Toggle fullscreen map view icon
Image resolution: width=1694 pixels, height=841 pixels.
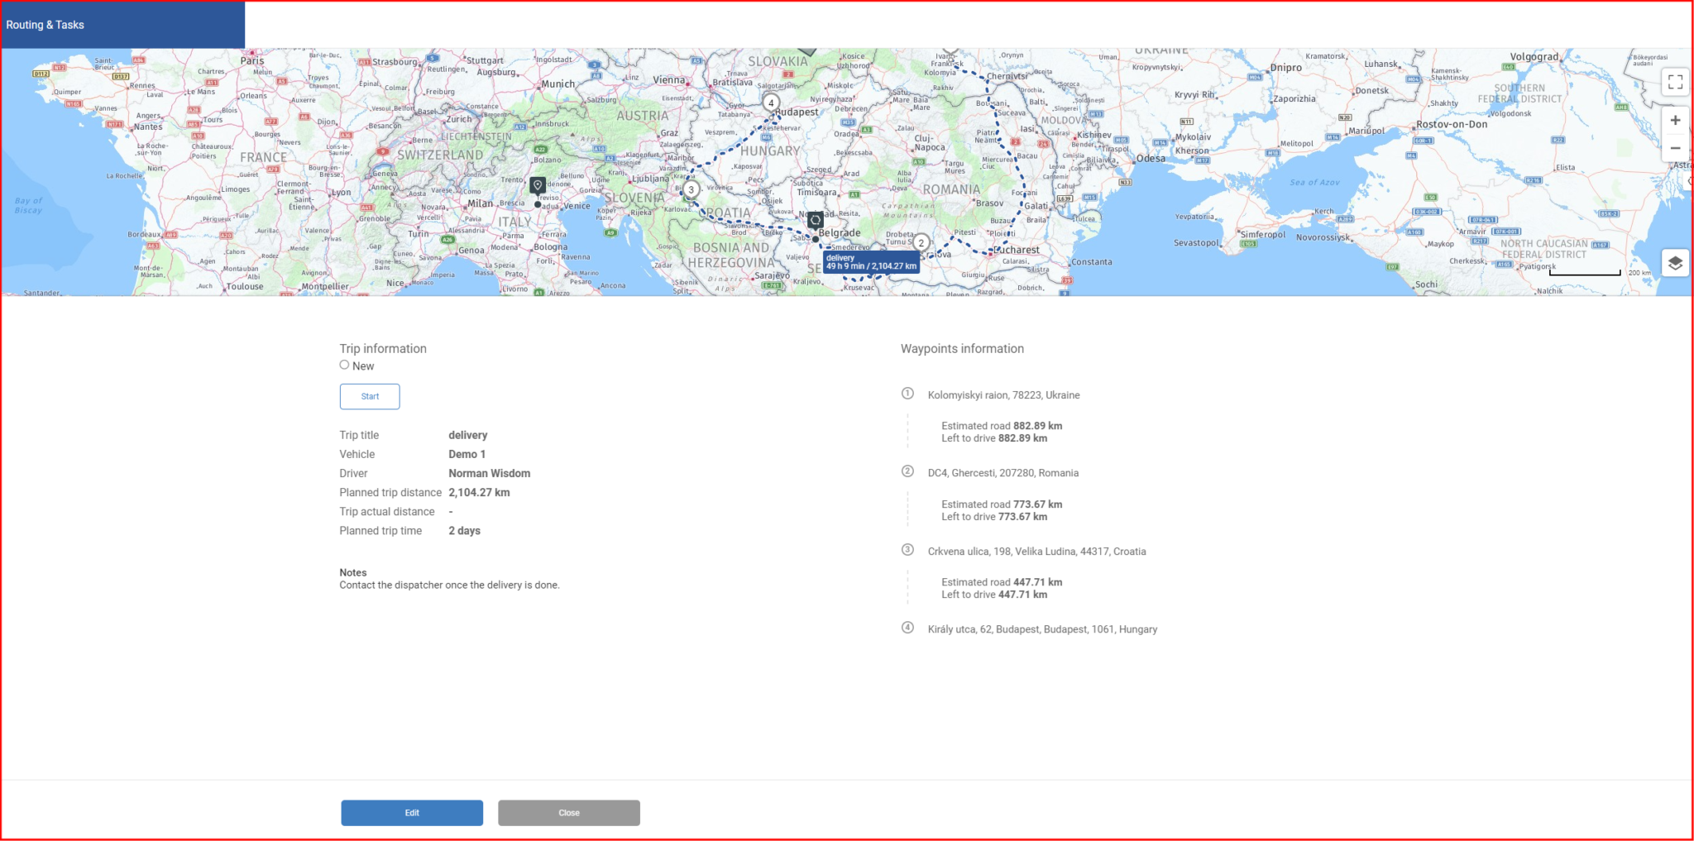pos(1675,82)
